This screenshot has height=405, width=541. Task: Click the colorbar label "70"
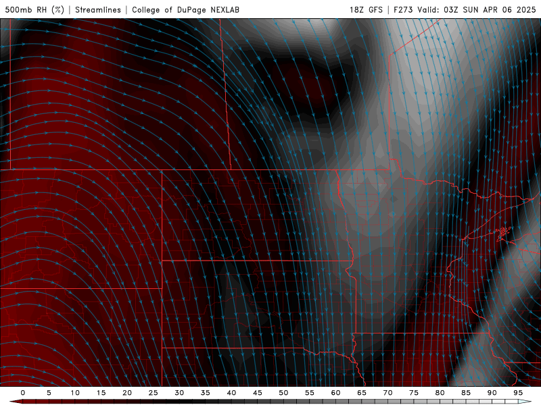387,393
